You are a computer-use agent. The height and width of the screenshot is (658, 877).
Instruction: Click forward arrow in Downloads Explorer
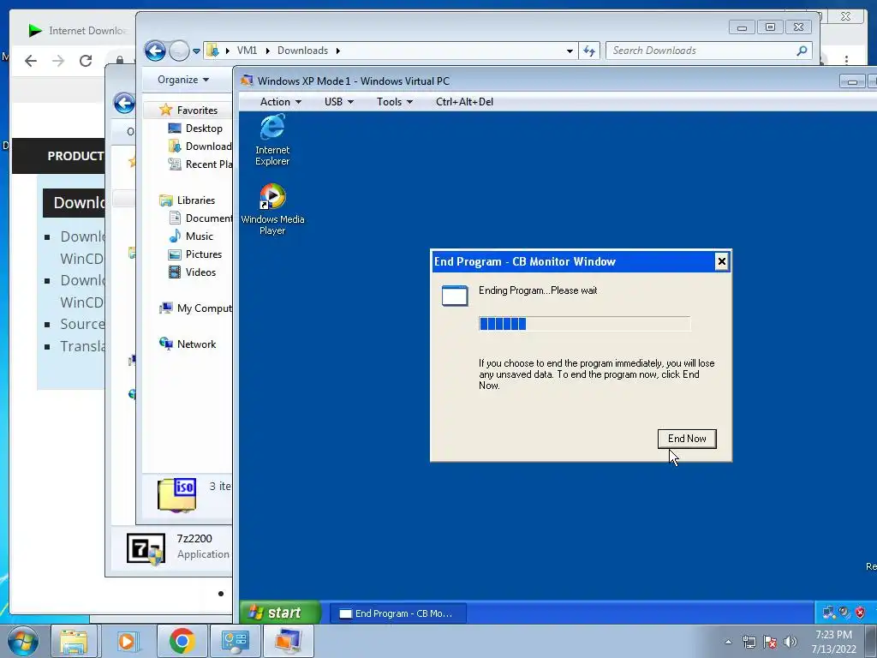pyautogui.click(x=179, y=51)
